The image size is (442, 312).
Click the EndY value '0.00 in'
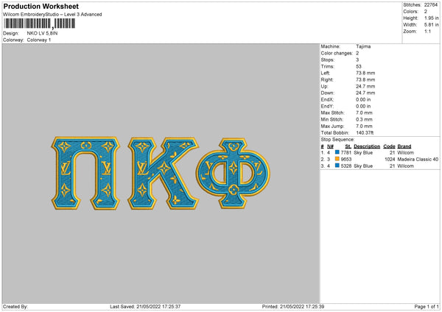click(363, 107)
